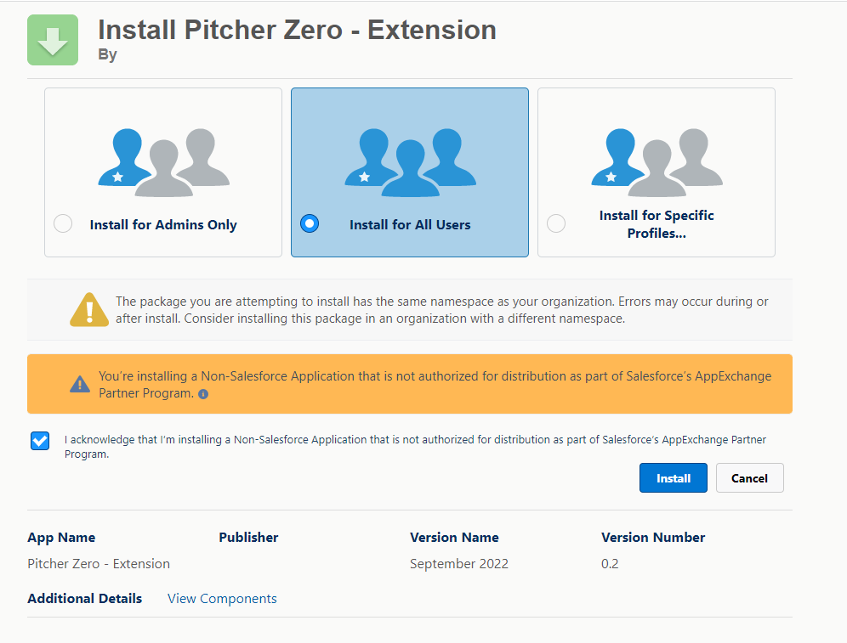Image resolution: width=847 pixels, height=643 pixels.
Task: Click the dark warning icon in orange banner
Action: [x=80, y=384]
